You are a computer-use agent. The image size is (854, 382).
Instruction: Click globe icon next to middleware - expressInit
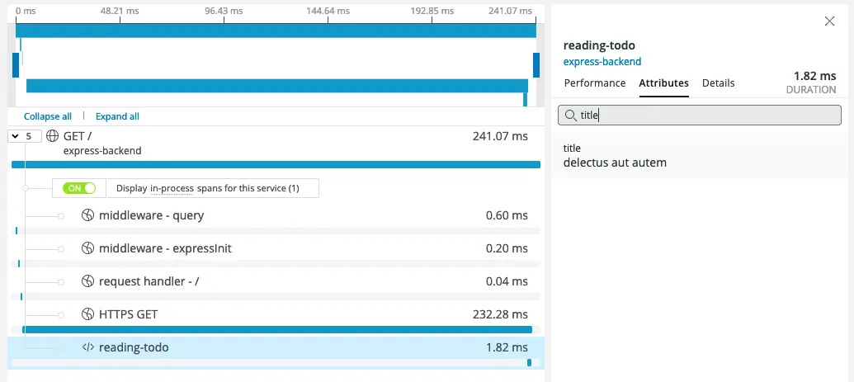coord(88,248)
